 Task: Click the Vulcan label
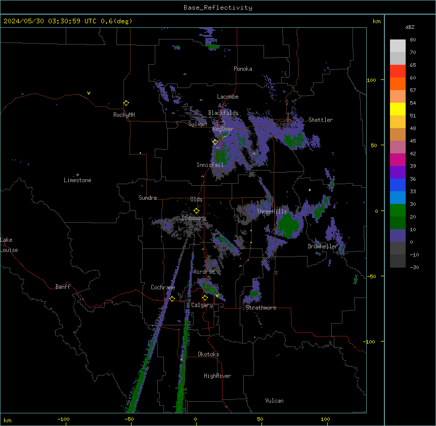tap(275, 401)
